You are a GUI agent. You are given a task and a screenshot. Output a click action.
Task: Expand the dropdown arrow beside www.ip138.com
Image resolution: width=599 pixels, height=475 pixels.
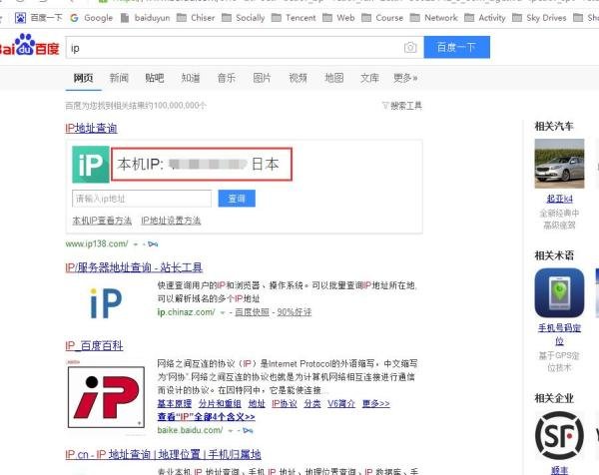tap(135, 244)
